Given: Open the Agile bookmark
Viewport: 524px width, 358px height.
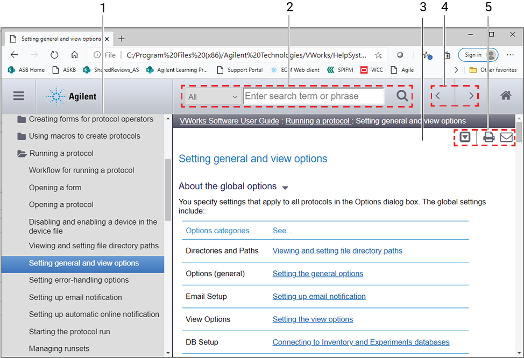Looking at the screenshot, I should [x=402, y=70].
